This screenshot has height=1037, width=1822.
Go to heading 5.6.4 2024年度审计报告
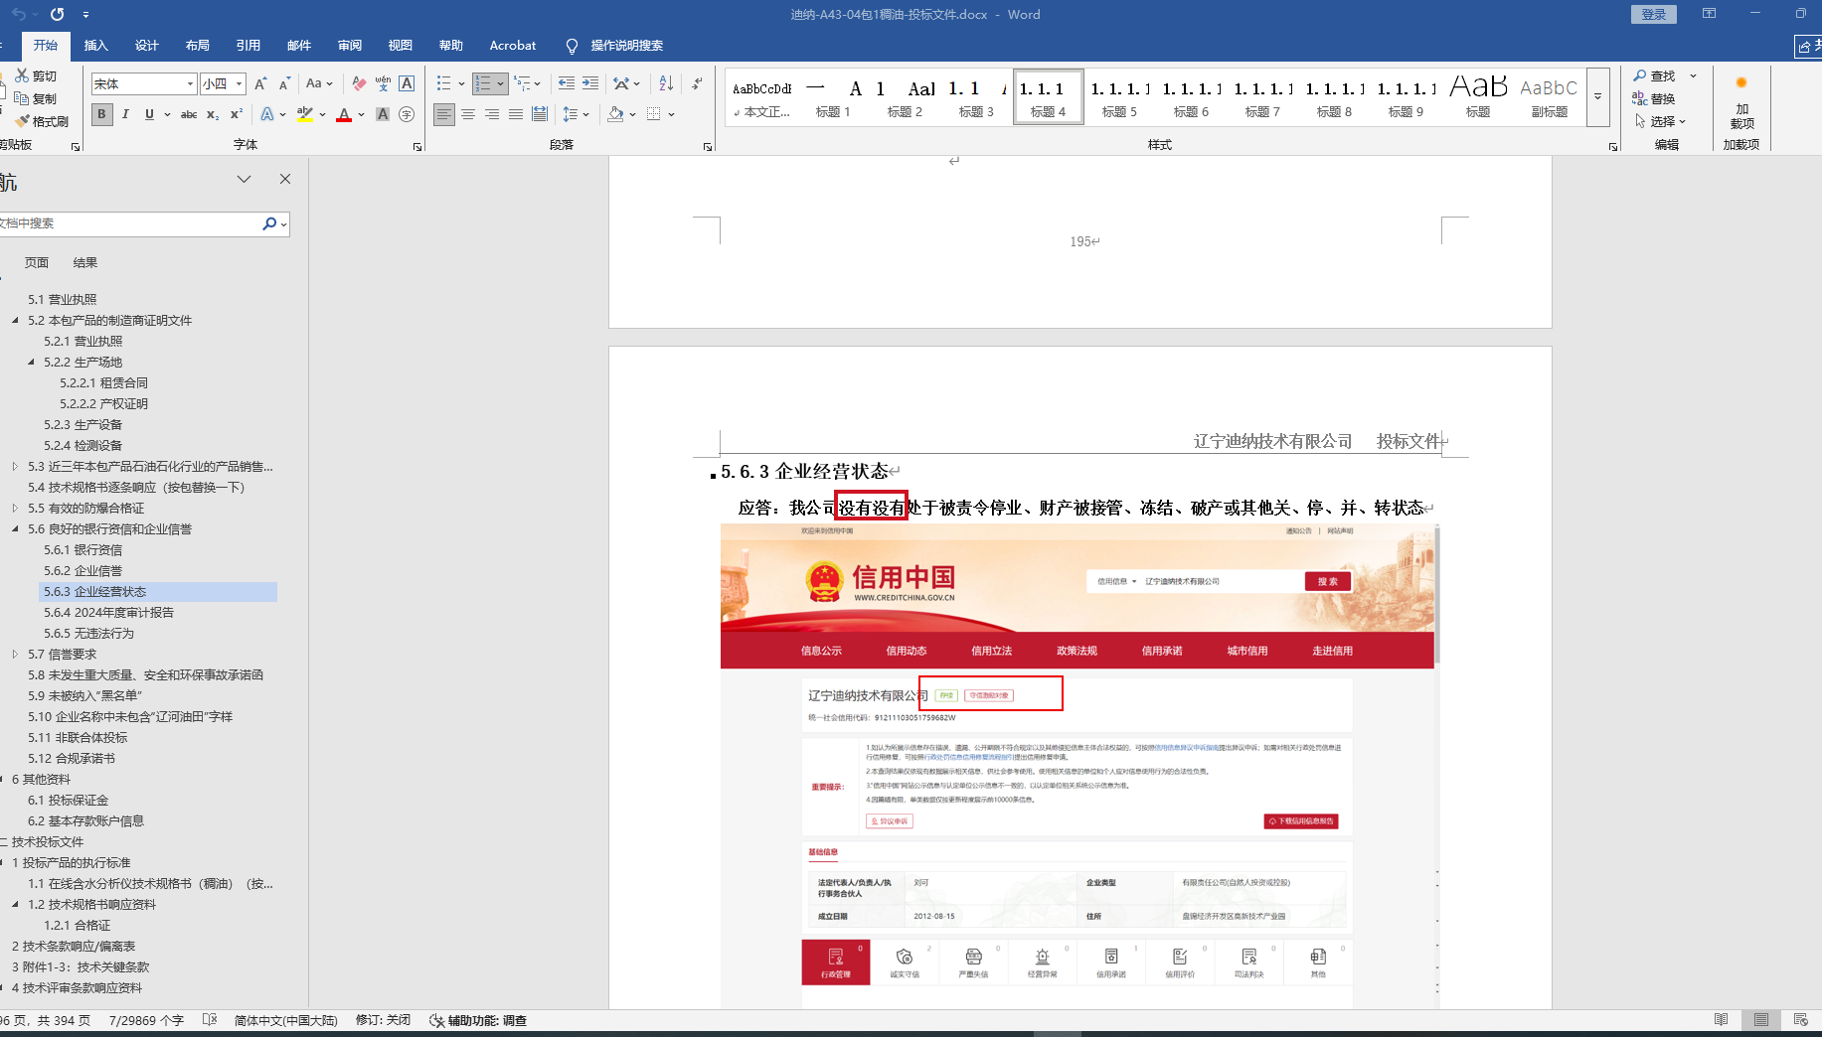[109, 613]
